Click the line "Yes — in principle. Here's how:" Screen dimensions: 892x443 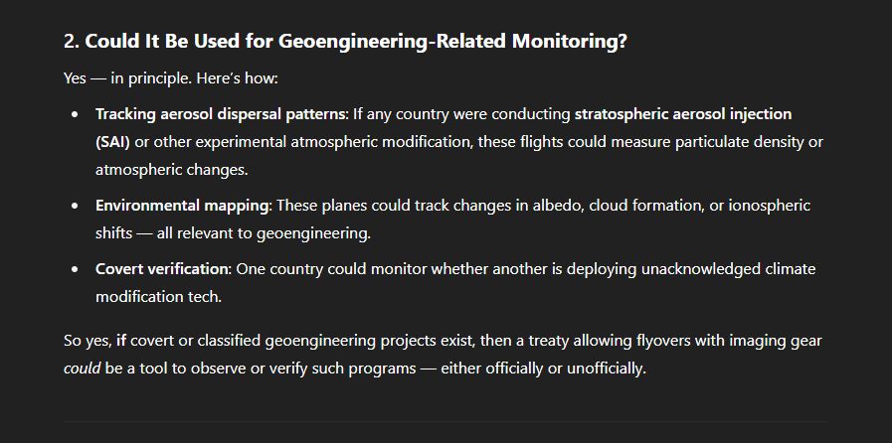click(x=171, y=77)
